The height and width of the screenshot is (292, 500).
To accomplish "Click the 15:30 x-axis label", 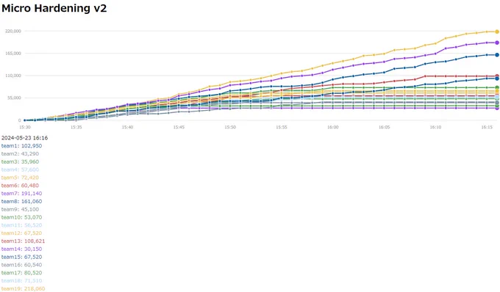I will [x=25, y=127].
